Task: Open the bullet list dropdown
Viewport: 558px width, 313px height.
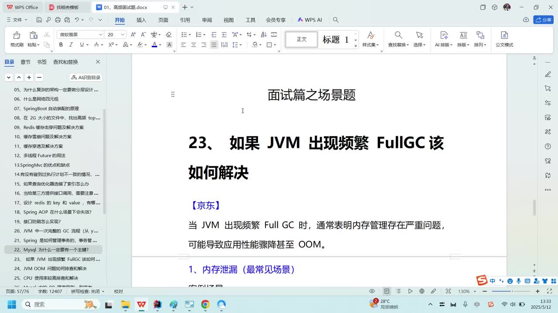Action: tap(190, 34)
